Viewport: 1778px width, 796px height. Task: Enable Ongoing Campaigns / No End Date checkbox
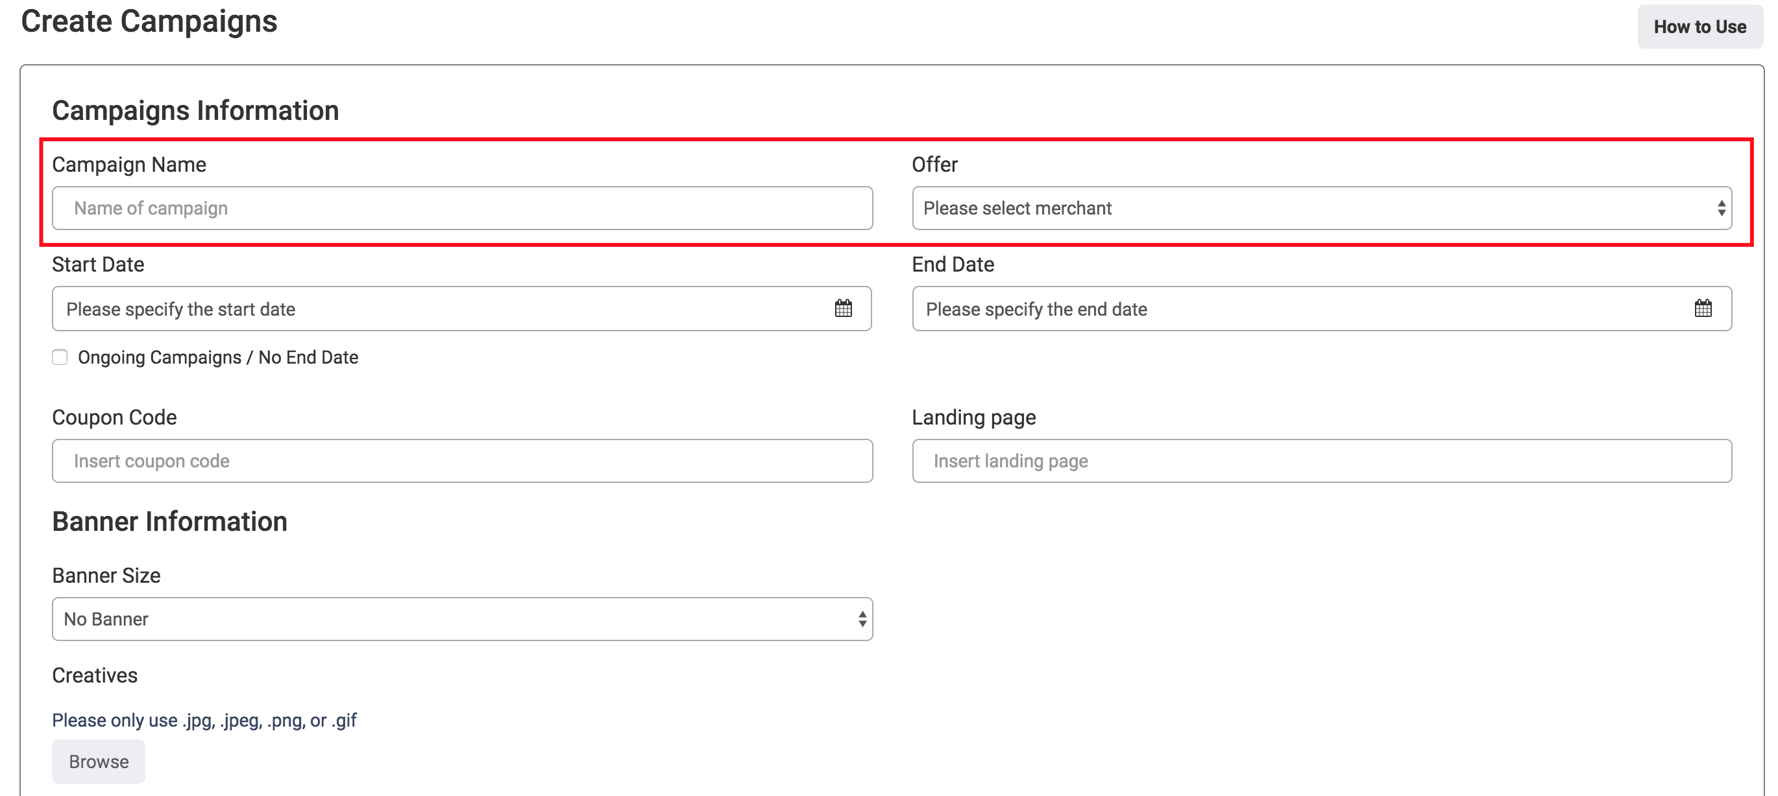coord(60,357)
